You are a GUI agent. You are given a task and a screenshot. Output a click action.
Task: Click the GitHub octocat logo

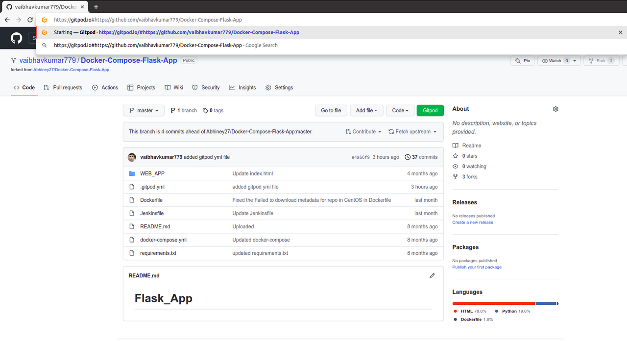(17, 39)
